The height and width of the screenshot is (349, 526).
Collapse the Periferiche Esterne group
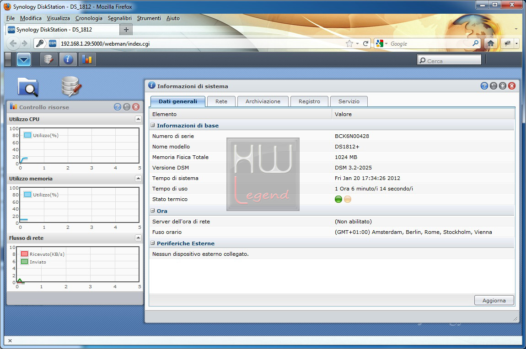pyautogui.click(x=153, y=243)
